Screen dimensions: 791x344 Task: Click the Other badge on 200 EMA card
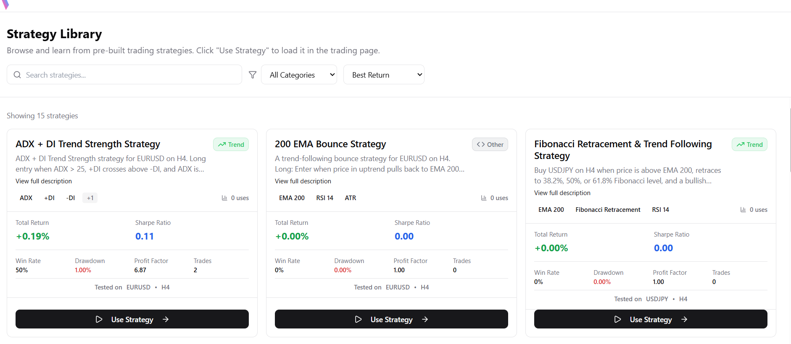[x=490, y=144]
